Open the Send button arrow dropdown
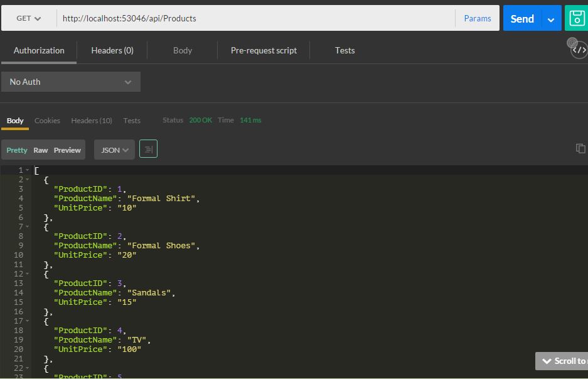588x379 pixels. [551, 19]
